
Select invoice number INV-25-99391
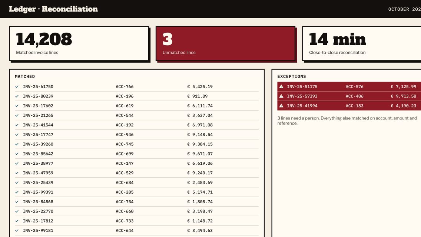point(38,192)
